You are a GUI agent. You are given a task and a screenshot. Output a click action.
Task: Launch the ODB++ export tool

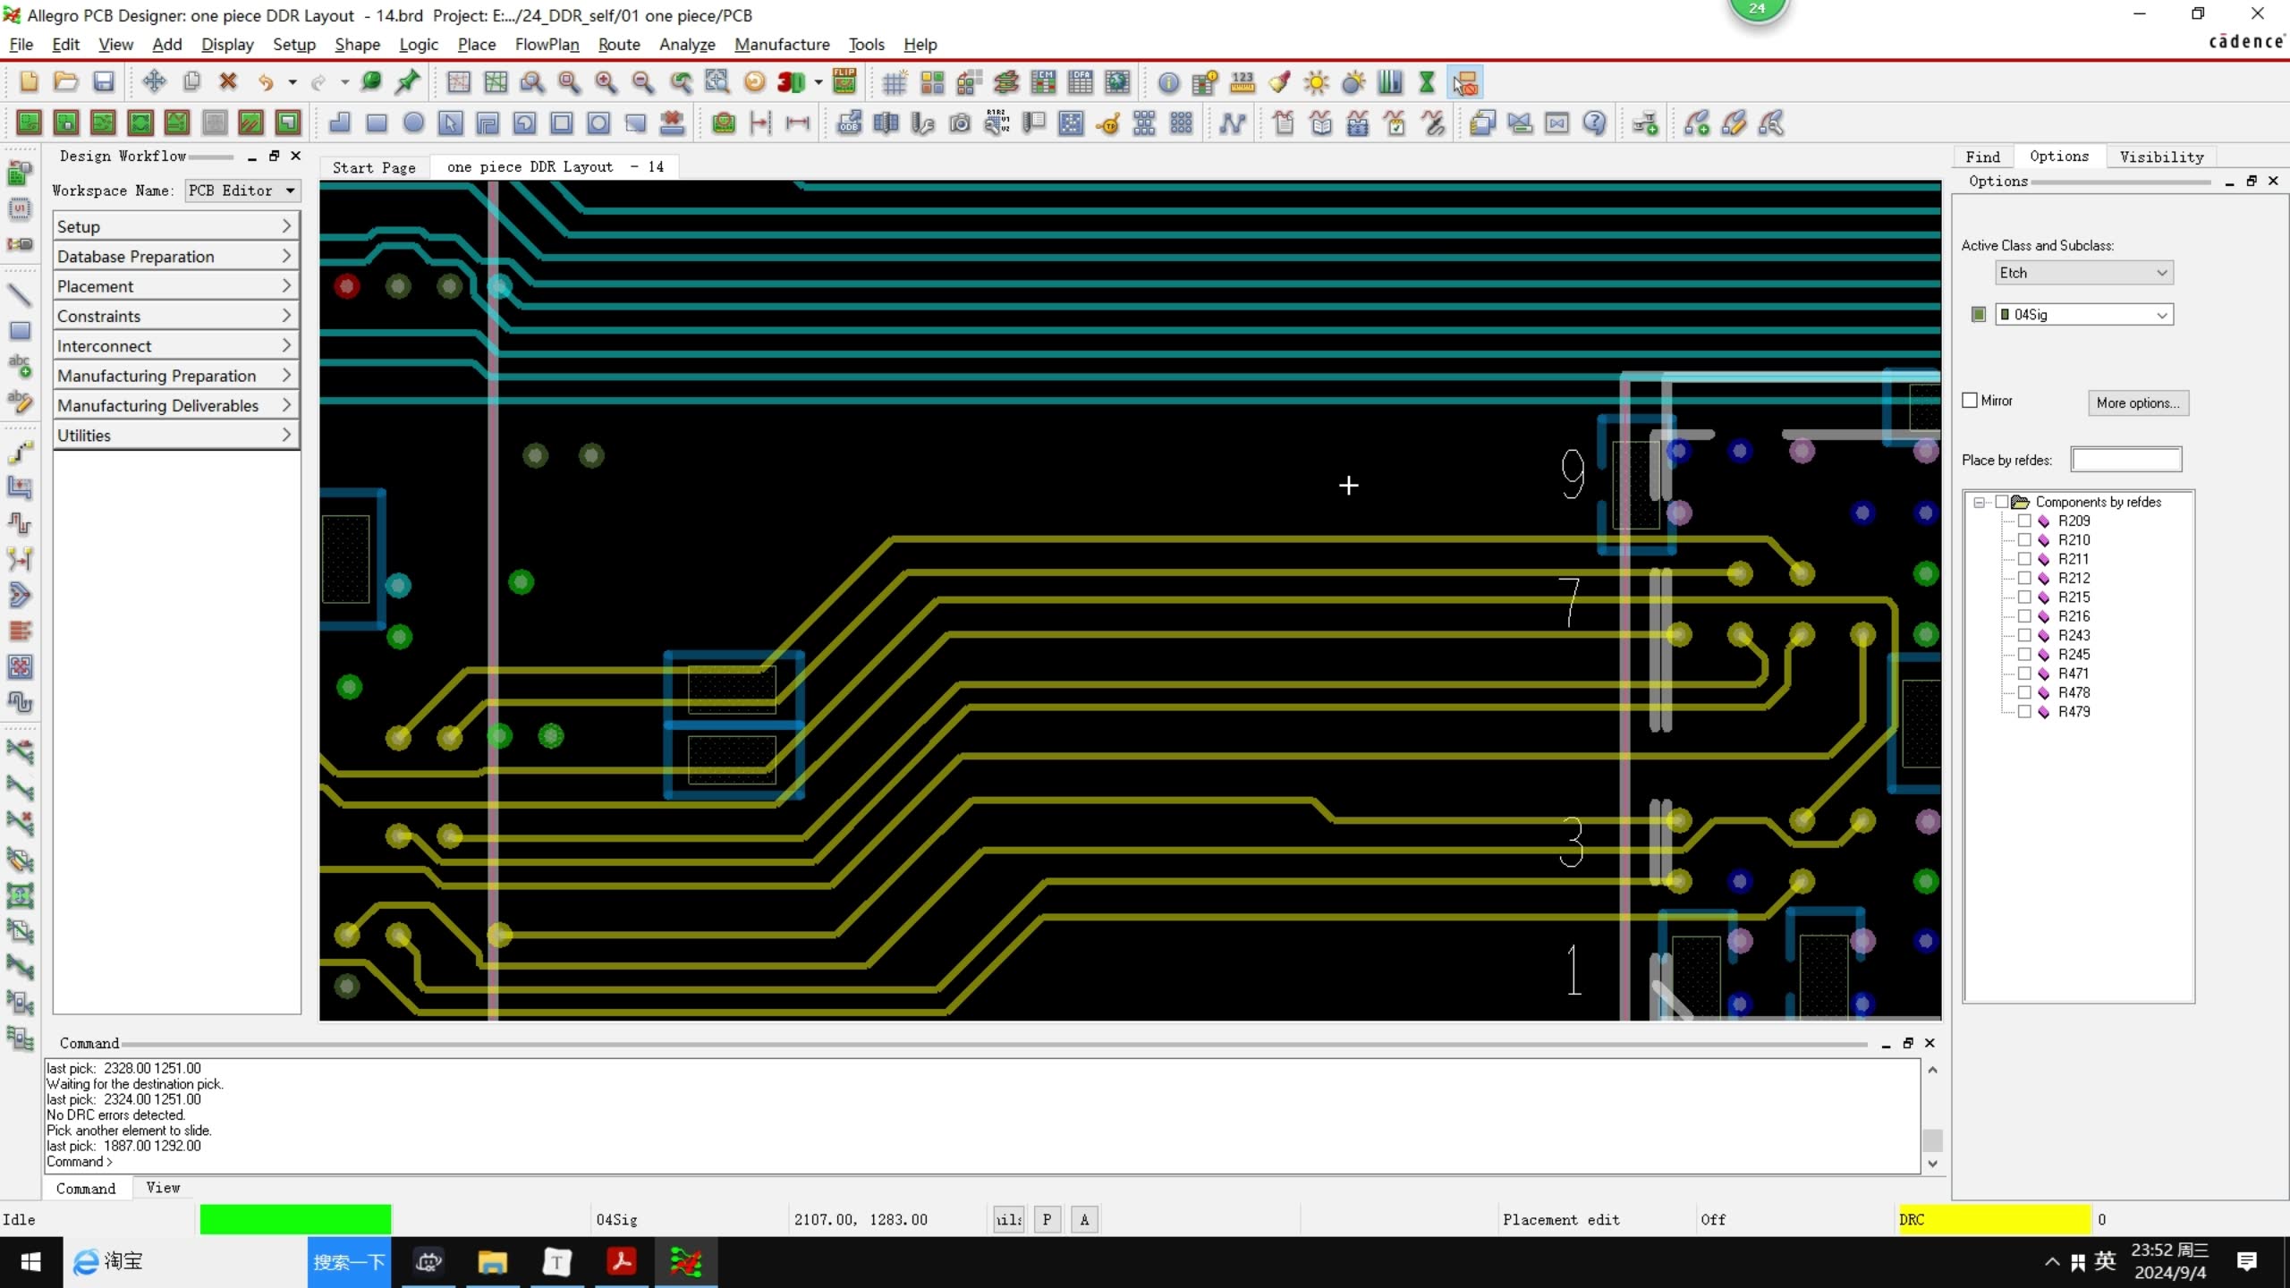pos(848,123)
